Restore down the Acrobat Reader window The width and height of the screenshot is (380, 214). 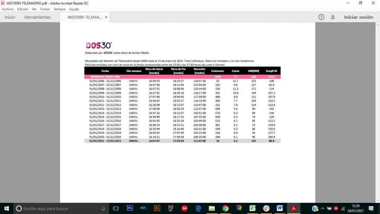[x=361, y=3]
